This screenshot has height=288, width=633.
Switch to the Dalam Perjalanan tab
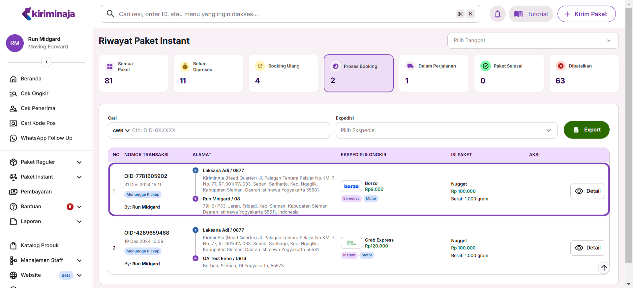tap(434, 73)
